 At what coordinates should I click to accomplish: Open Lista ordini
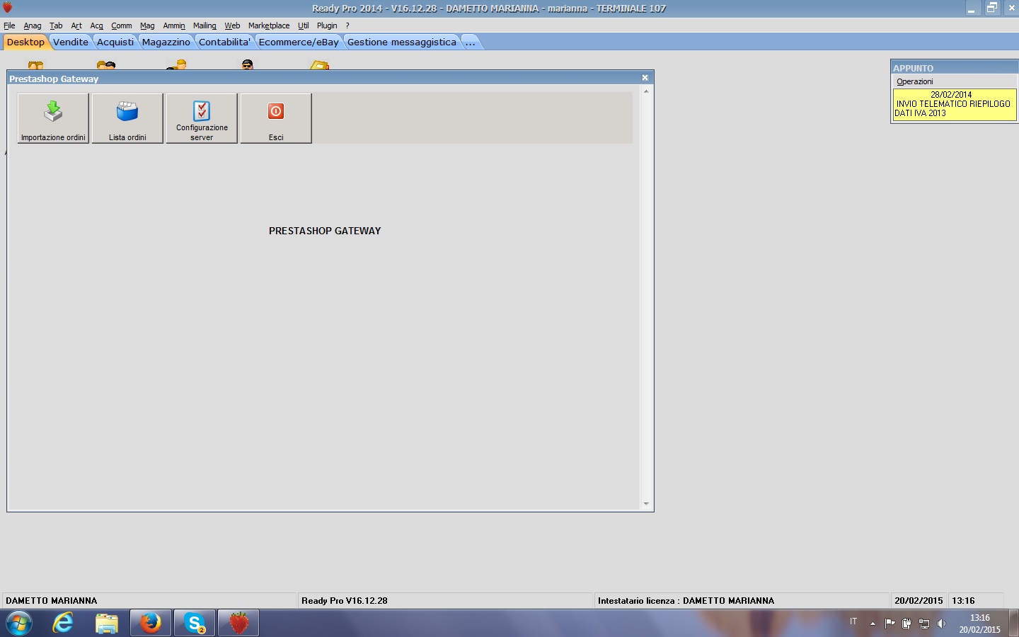127,118
